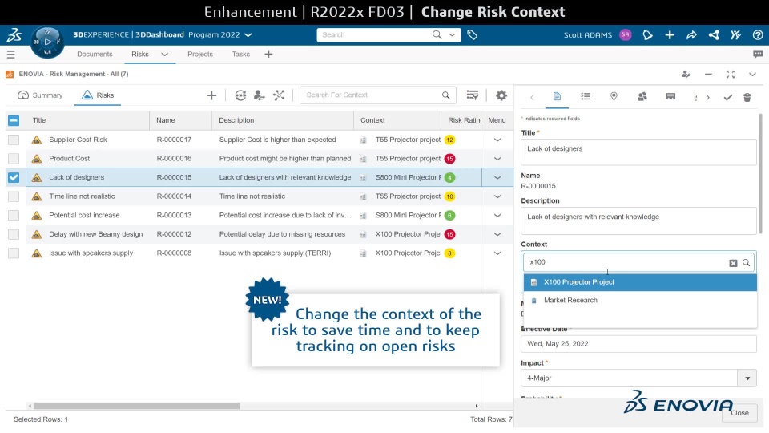Click the assign user icon in risks toolbar
Screen dimensions: 769x433
(260, 95)
